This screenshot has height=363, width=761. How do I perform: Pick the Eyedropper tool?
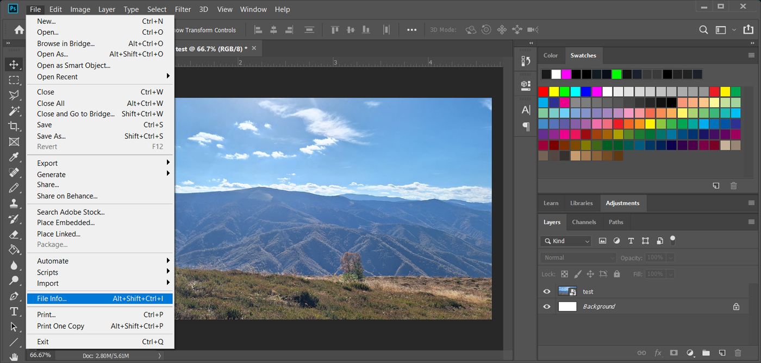14,157
